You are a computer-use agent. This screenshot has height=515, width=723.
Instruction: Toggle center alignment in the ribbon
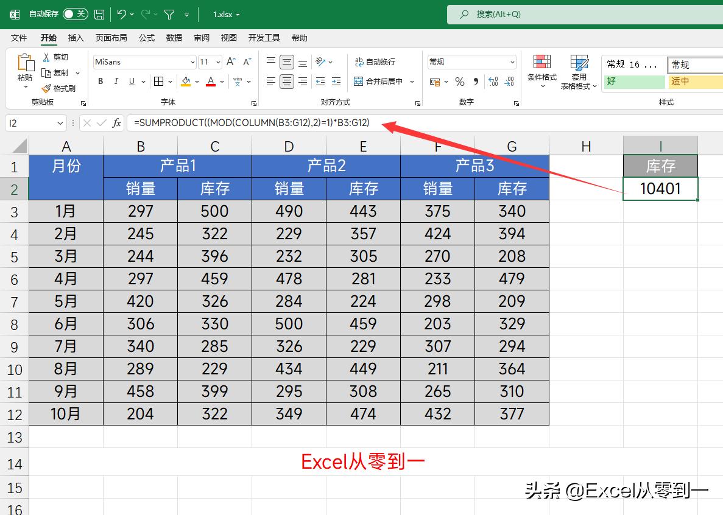[x=286, y=81]
